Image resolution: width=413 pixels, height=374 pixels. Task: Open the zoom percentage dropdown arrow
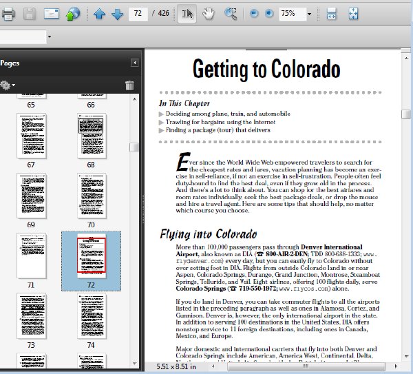(x=310, y=14)
